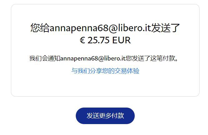Click the email address in the large heading
Screen dimensions: 208x135
(100, 28)
